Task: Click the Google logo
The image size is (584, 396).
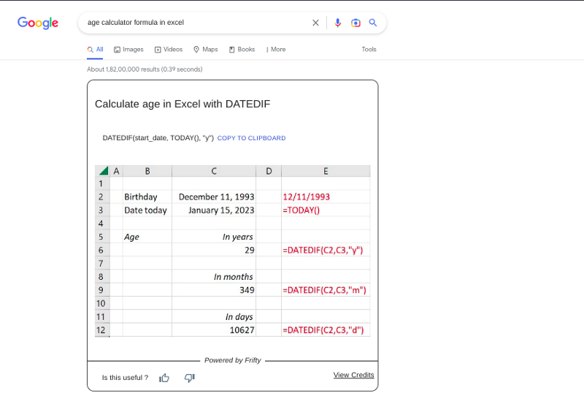Action: (38, 23)
